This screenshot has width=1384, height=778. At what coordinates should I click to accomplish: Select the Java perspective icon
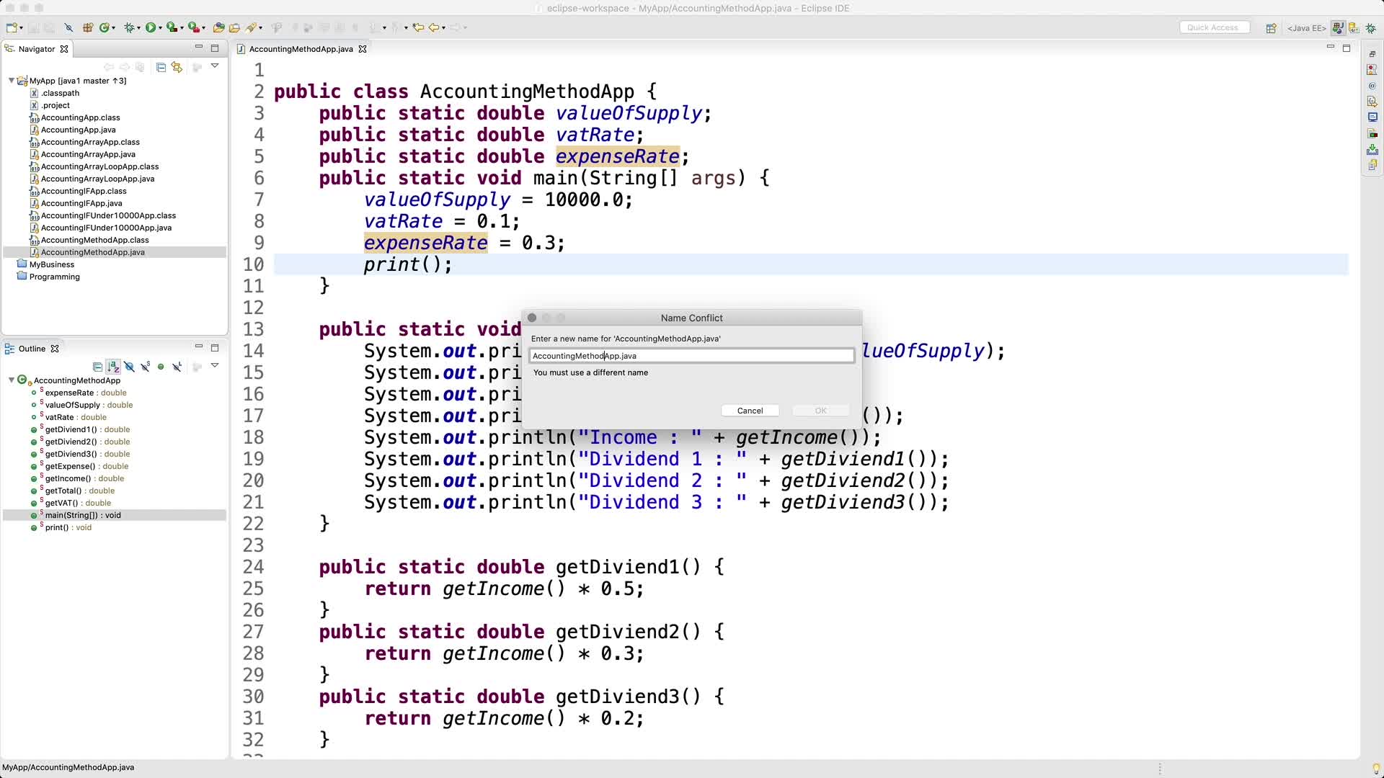point(1339,28)
